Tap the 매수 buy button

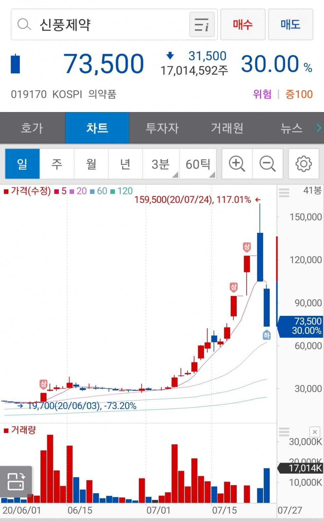click(x=243, y=25)
